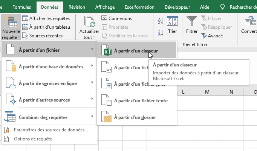This screenshot has height=151, width=257.
Task: Expand Combiner des requêtes submenu arrow
Action: pos(92,116)
